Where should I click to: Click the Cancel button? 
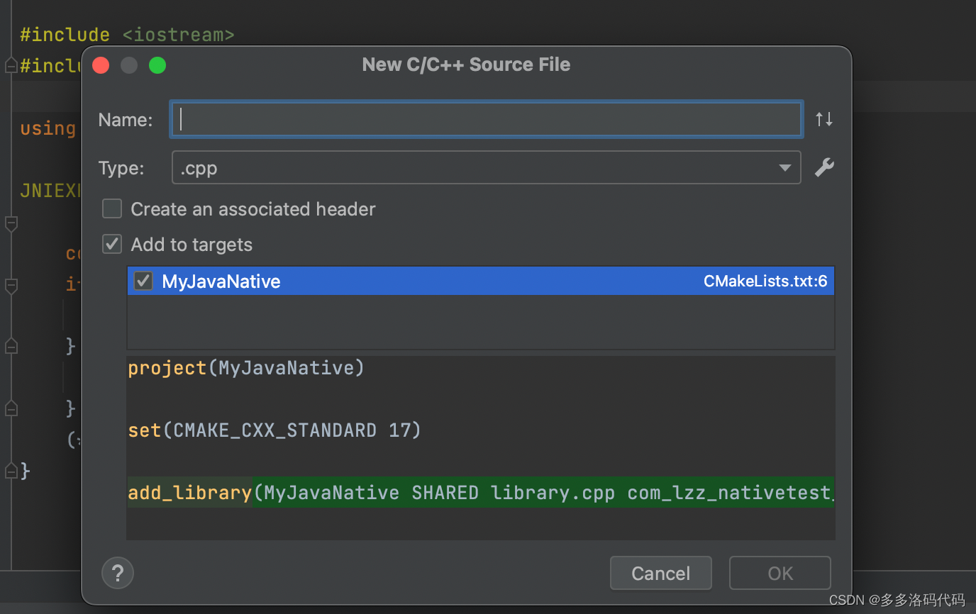tap(660, 573)
